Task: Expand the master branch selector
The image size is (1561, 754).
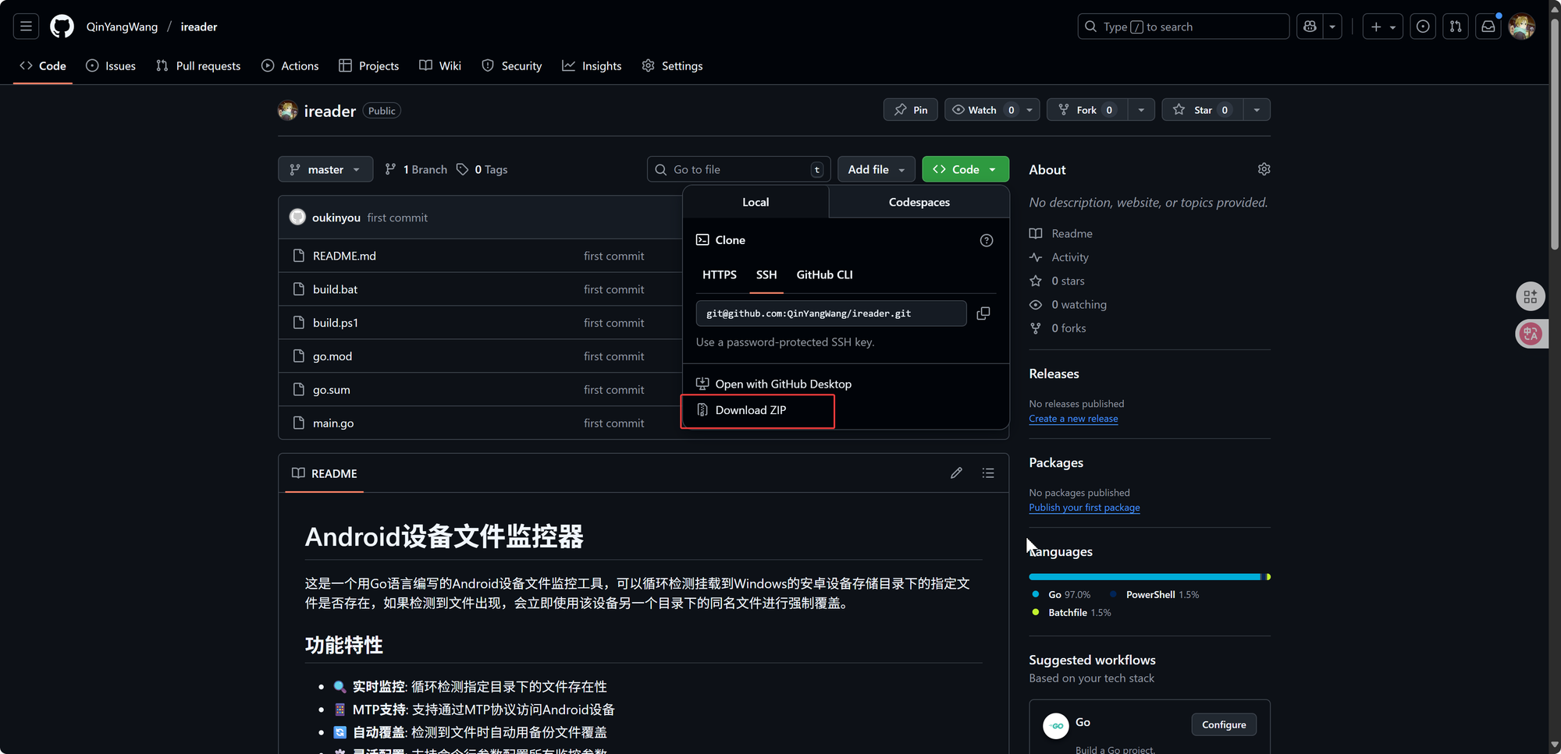Action: click(x=325, y=169)
